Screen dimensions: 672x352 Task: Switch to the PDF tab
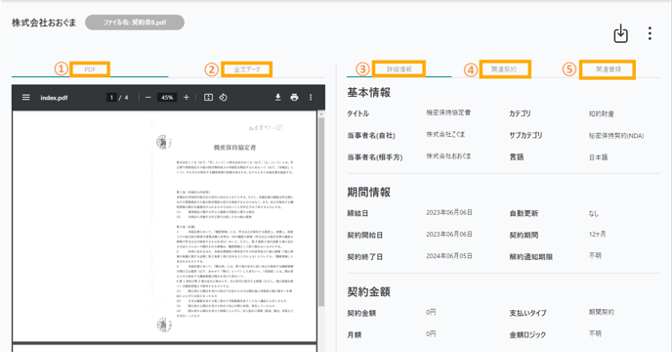(x=90, y=69)
